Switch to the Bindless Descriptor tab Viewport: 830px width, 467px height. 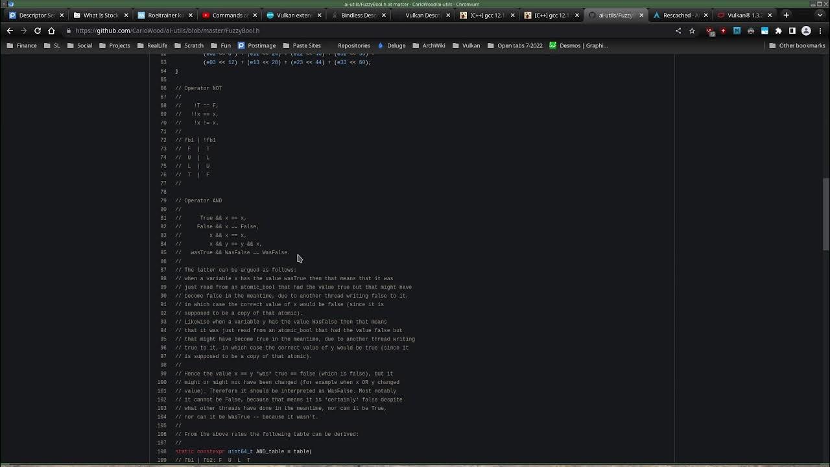tap(357, 15)
